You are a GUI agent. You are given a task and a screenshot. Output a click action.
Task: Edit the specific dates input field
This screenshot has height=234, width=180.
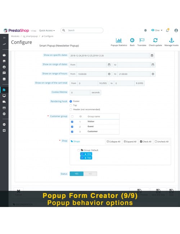click(109, 55)
